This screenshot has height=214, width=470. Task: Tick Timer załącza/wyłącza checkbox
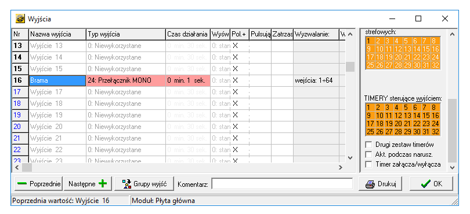point(368,164)
